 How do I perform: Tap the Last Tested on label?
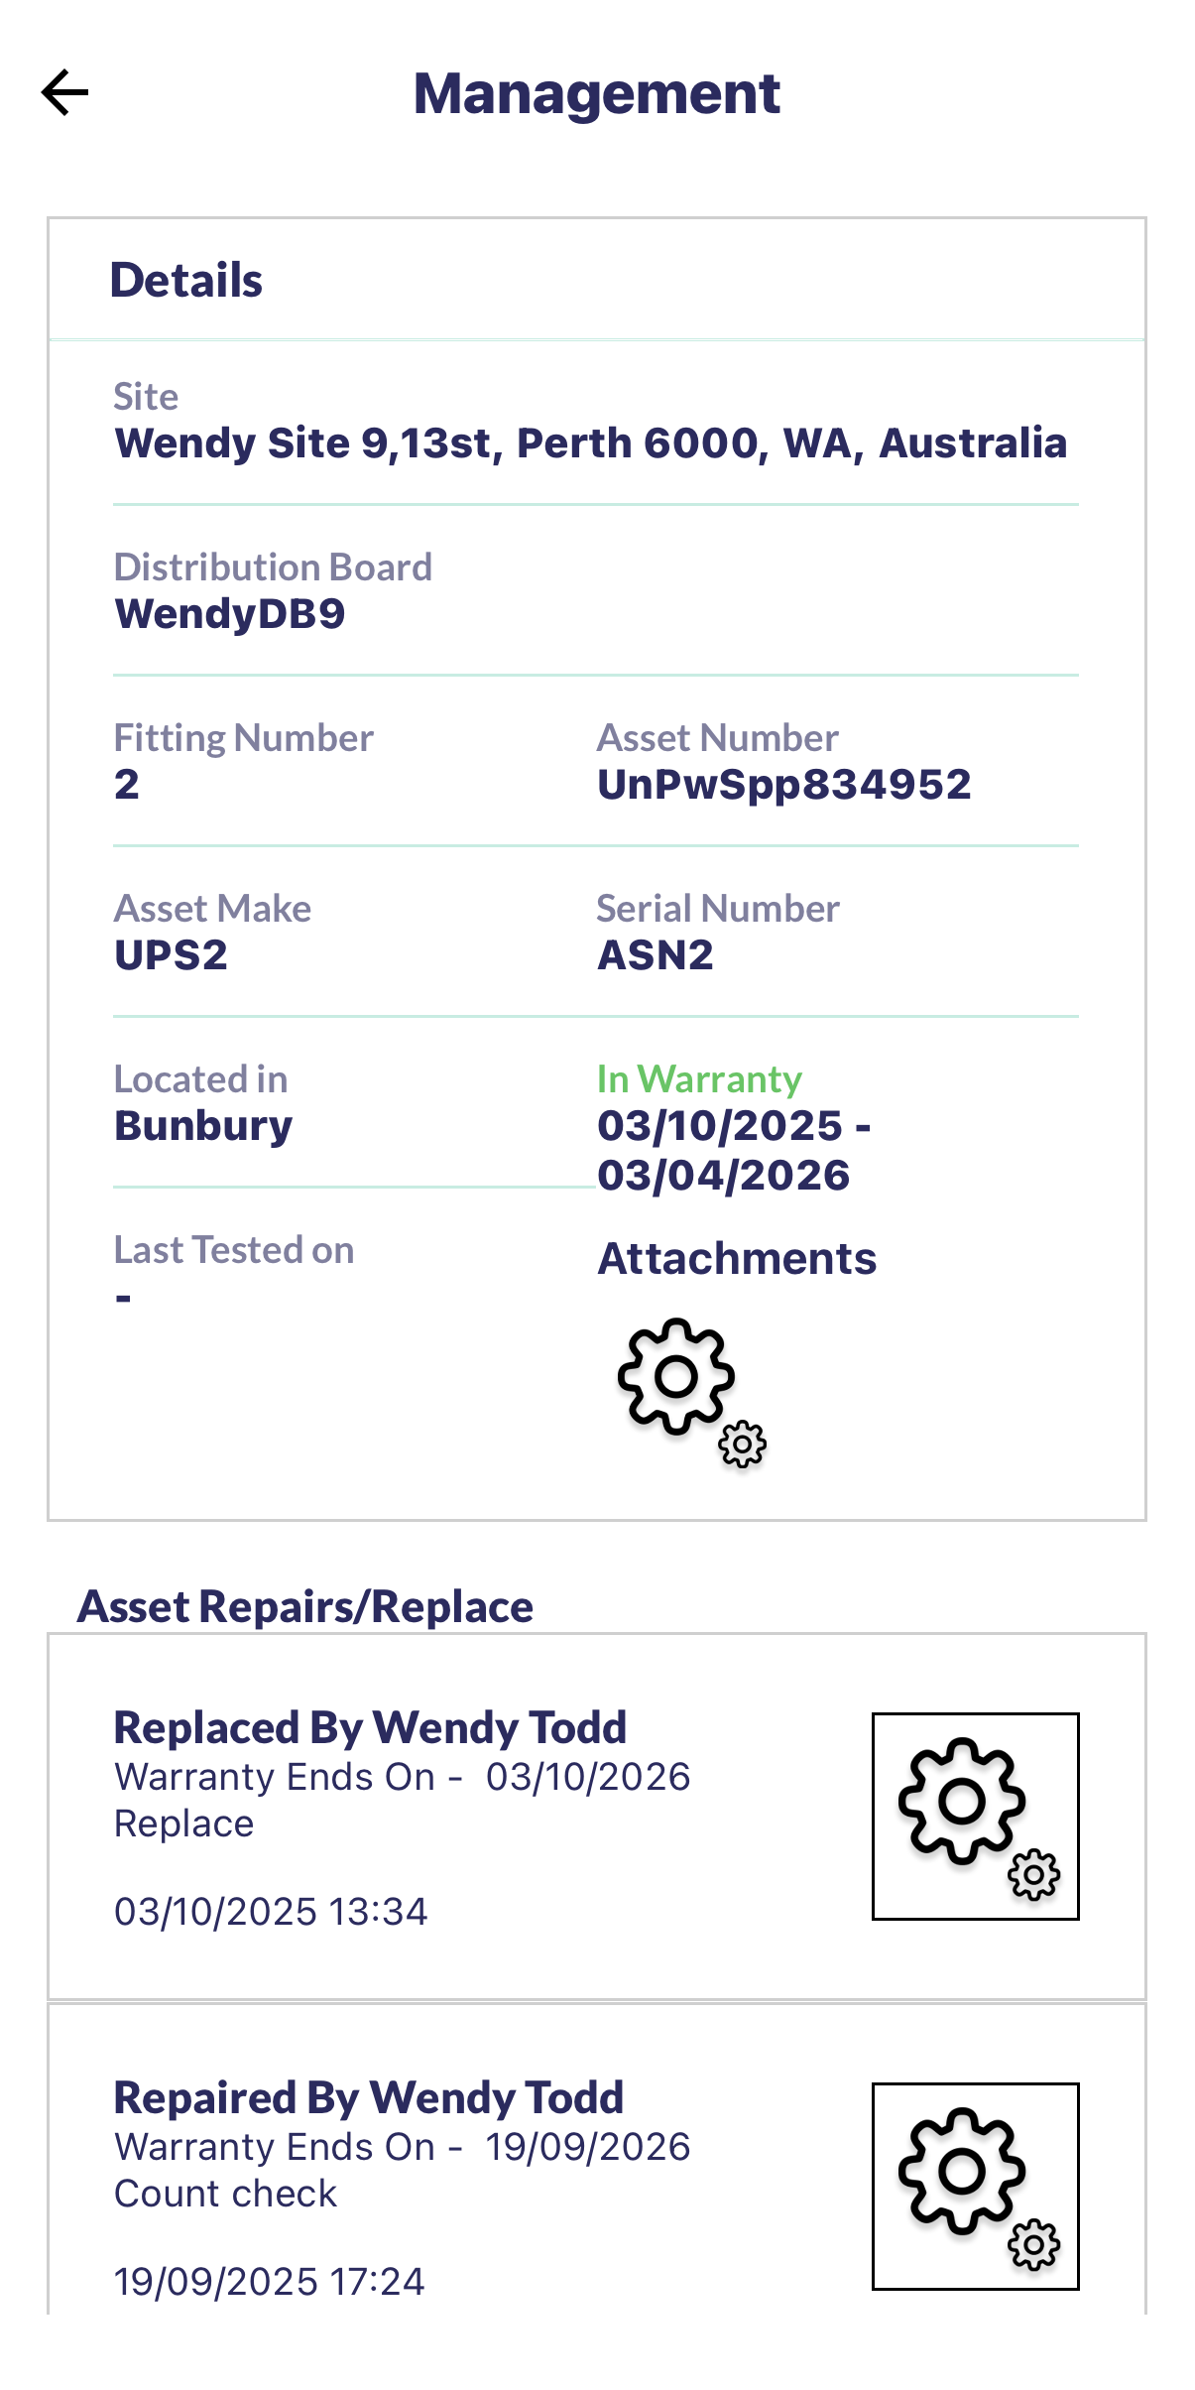(x=234, y=1250)
